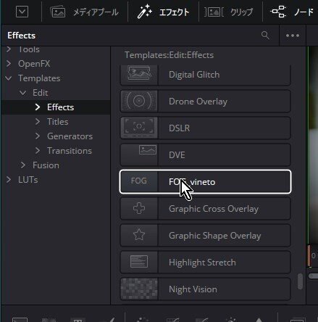Select the Digital Glitch effect
Viewport: 318px width, 322px height.
tap(205, 75)
